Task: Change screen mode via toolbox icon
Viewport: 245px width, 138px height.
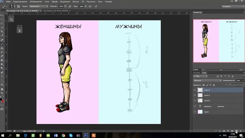Action: click(2, 109)
